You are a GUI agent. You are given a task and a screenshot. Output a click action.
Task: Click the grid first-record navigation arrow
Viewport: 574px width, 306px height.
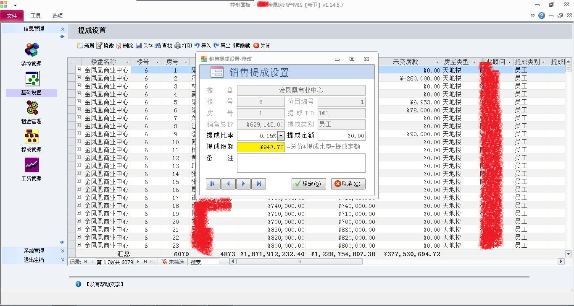click(x=85, y=262)
